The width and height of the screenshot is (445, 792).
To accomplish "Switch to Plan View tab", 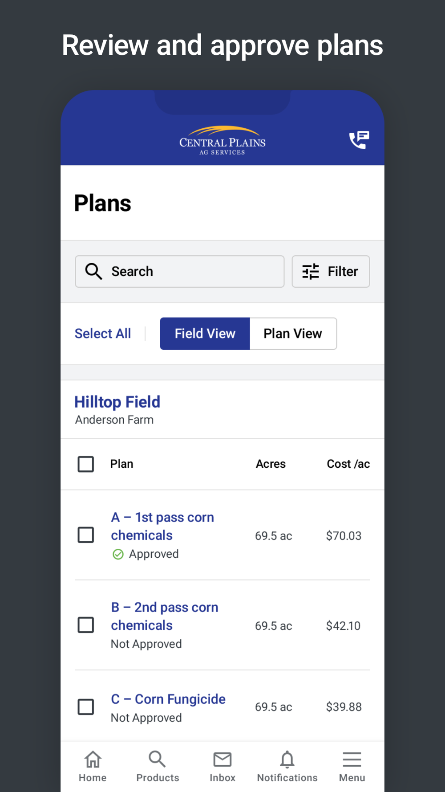I will pyautogui.click(x=293, y=334).
